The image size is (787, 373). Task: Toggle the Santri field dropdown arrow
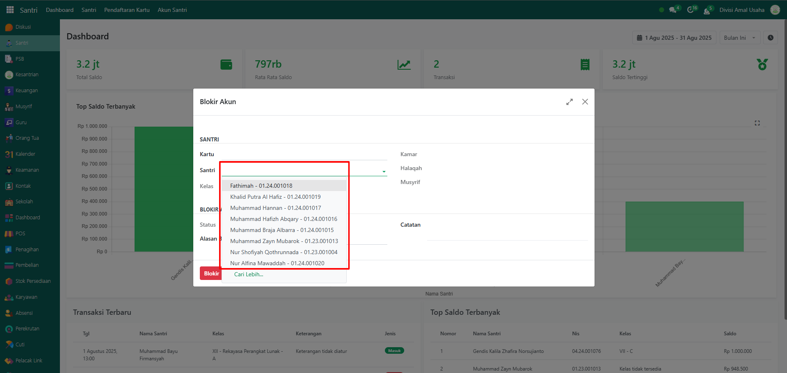384,171
